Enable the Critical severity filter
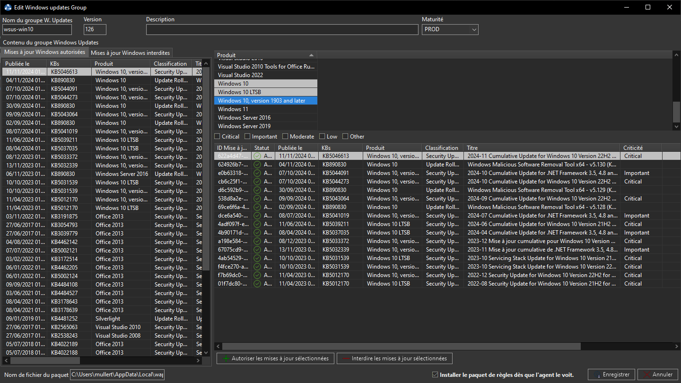681x383 pixels. [x=218, y=137]
